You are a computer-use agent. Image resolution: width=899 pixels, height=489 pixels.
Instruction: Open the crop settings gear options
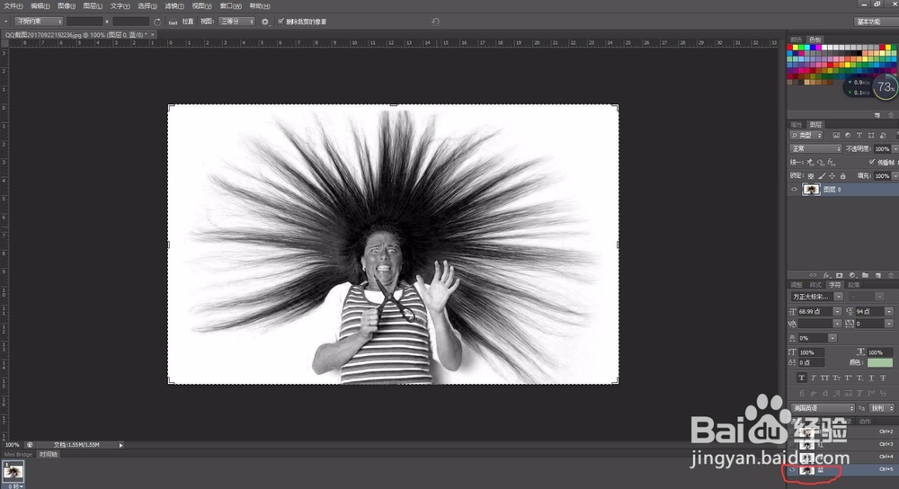(265, 22)
